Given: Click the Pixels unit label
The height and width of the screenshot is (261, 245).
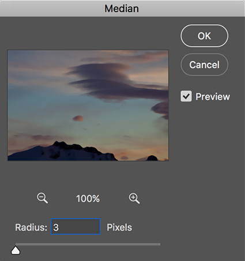Looking at the screenshot, I should 119,227.
